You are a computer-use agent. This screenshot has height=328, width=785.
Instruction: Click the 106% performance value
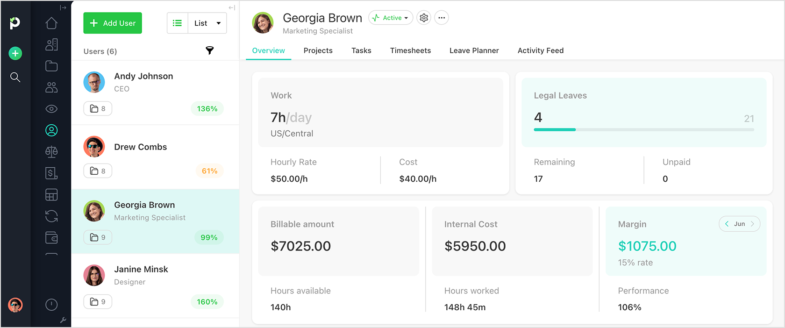(x=629, y=307)
